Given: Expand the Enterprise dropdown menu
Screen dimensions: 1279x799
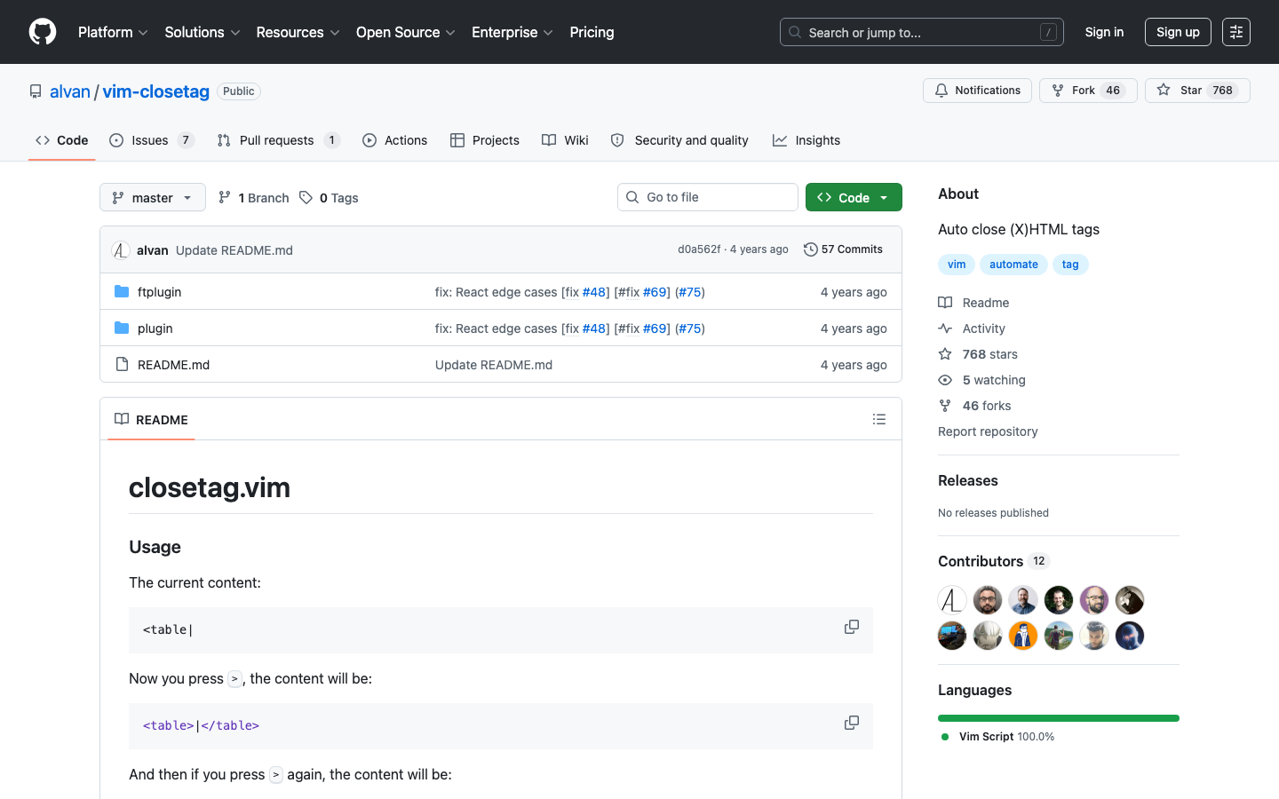Looking at the screenshot, I should pyautogui.click(x=512, y=32).
